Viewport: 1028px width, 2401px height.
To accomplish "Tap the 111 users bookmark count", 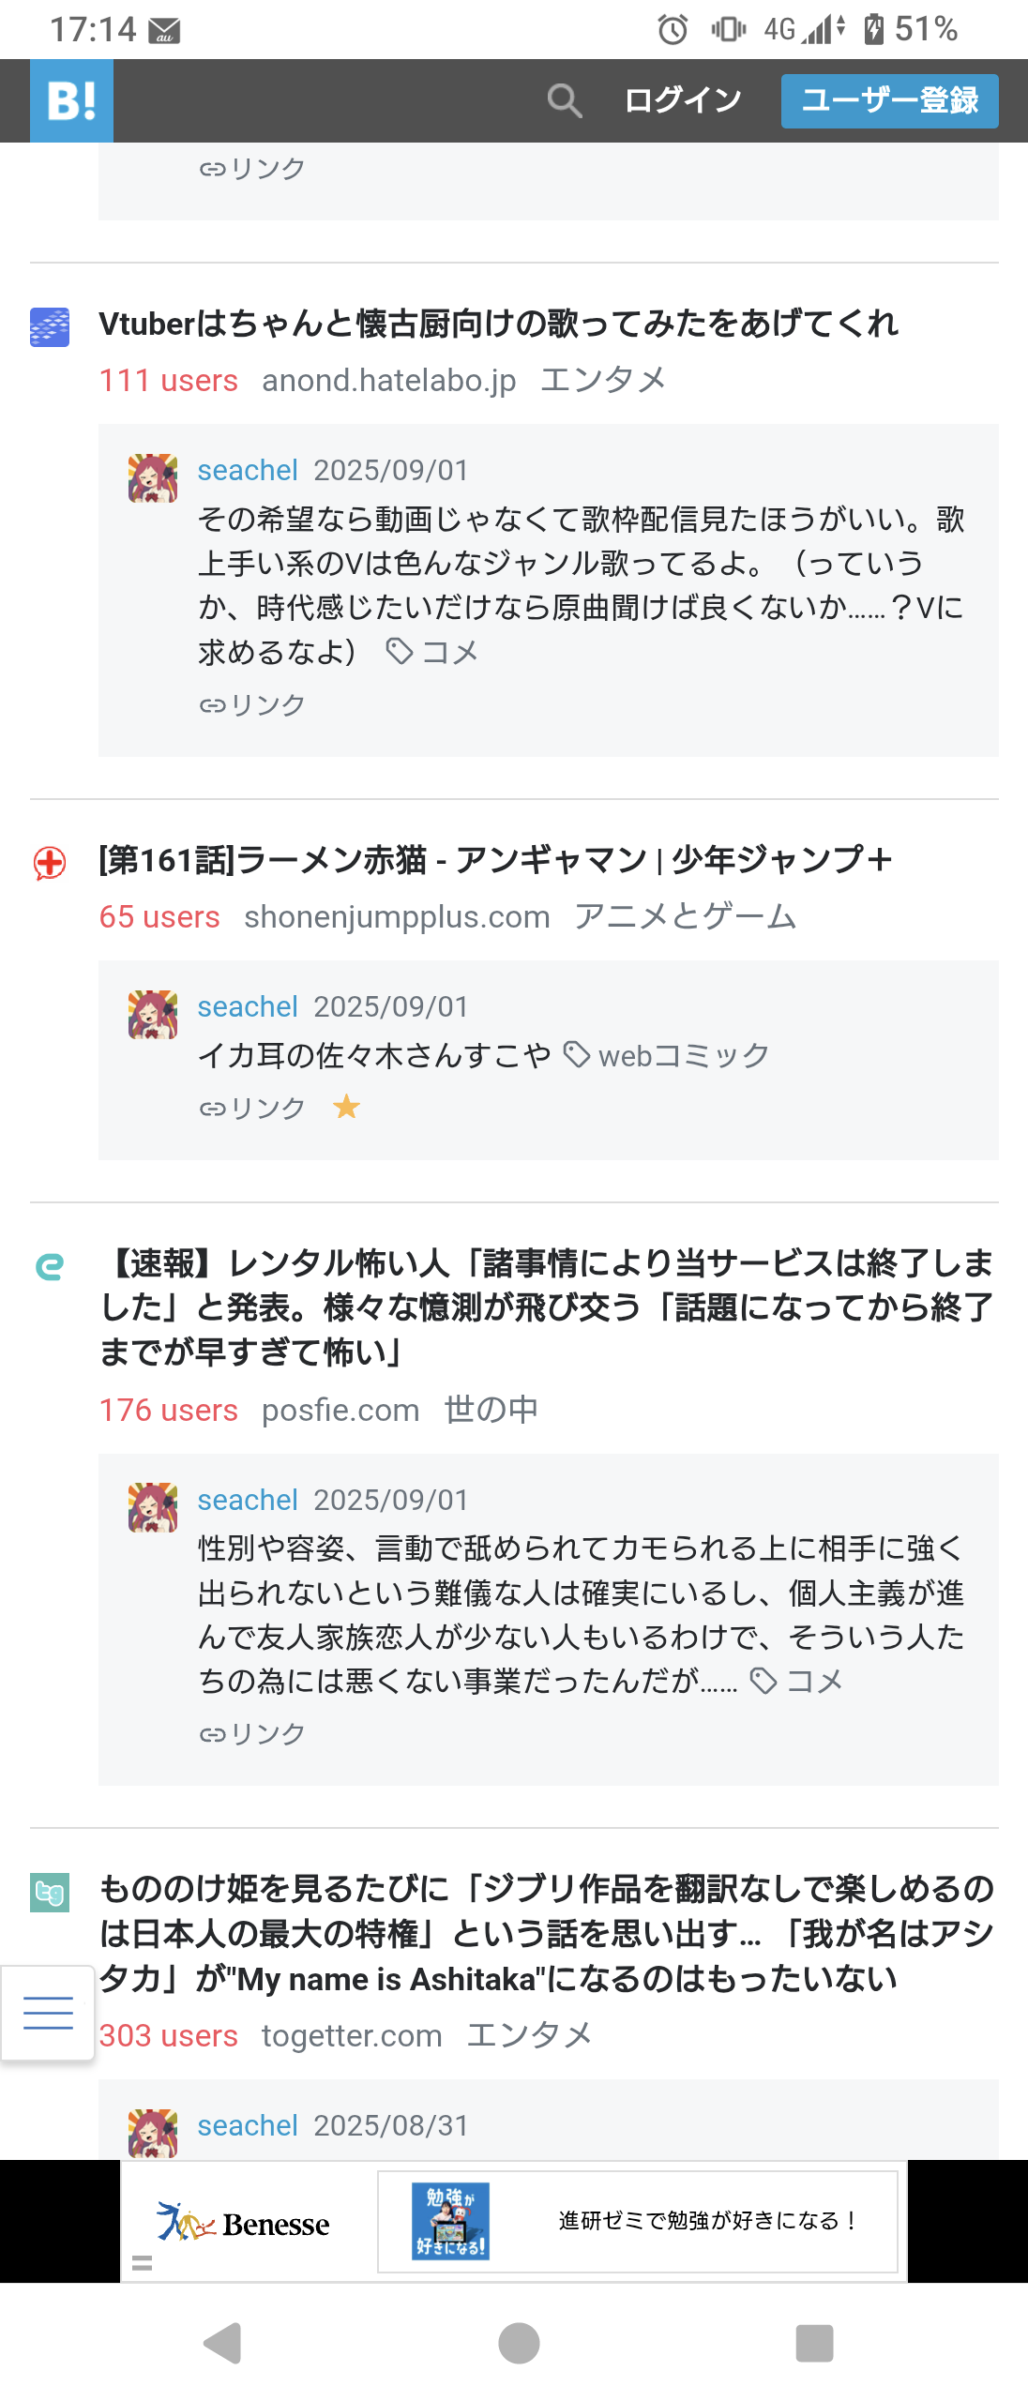I will pos(169,381).
